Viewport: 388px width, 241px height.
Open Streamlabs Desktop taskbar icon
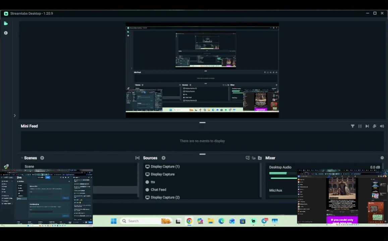tap(254, 221)
